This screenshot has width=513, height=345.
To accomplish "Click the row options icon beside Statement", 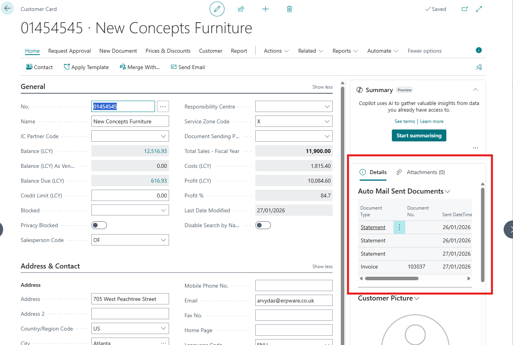I will (399, 228).
